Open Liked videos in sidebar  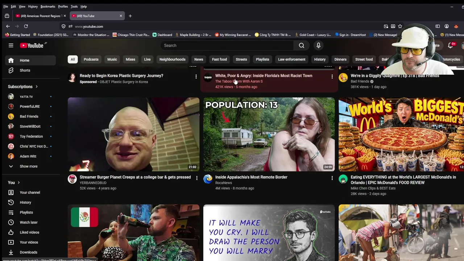pos(30,232)
